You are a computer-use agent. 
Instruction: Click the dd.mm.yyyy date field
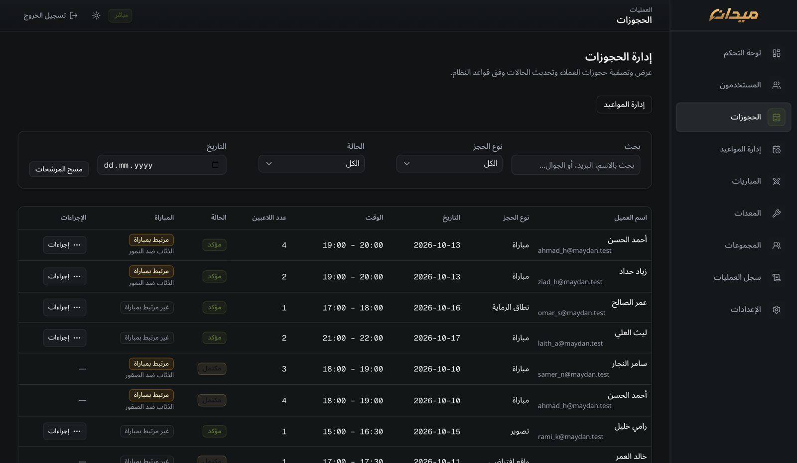tap(162, 165)
